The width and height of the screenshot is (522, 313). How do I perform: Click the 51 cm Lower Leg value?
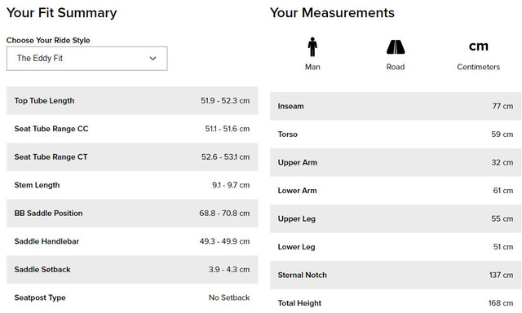point(503,247)
